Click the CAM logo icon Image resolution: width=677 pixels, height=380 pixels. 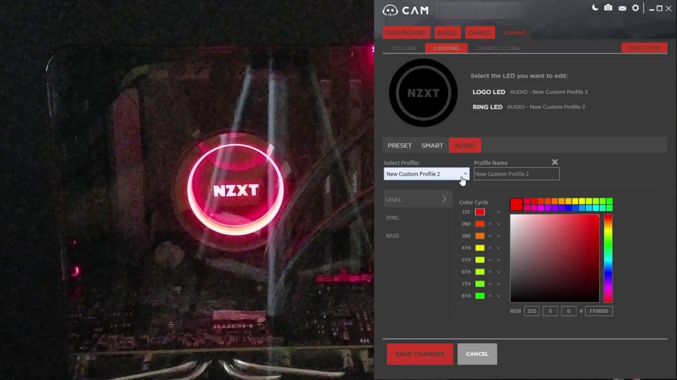point(390,11)
